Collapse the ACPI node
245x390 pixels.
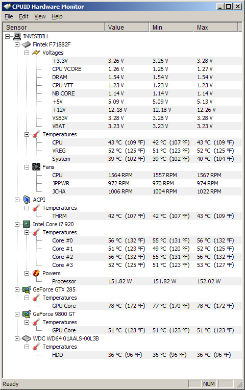17,200
